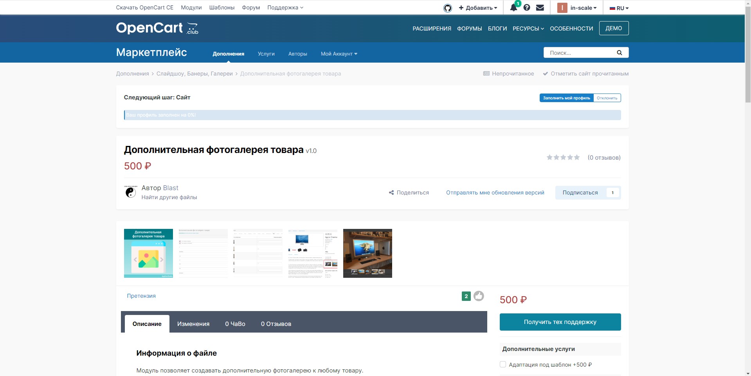This screenshot has width=751, height=376.
Task: Click the profile completion progress bar
Action: click(x=372, y=115)
